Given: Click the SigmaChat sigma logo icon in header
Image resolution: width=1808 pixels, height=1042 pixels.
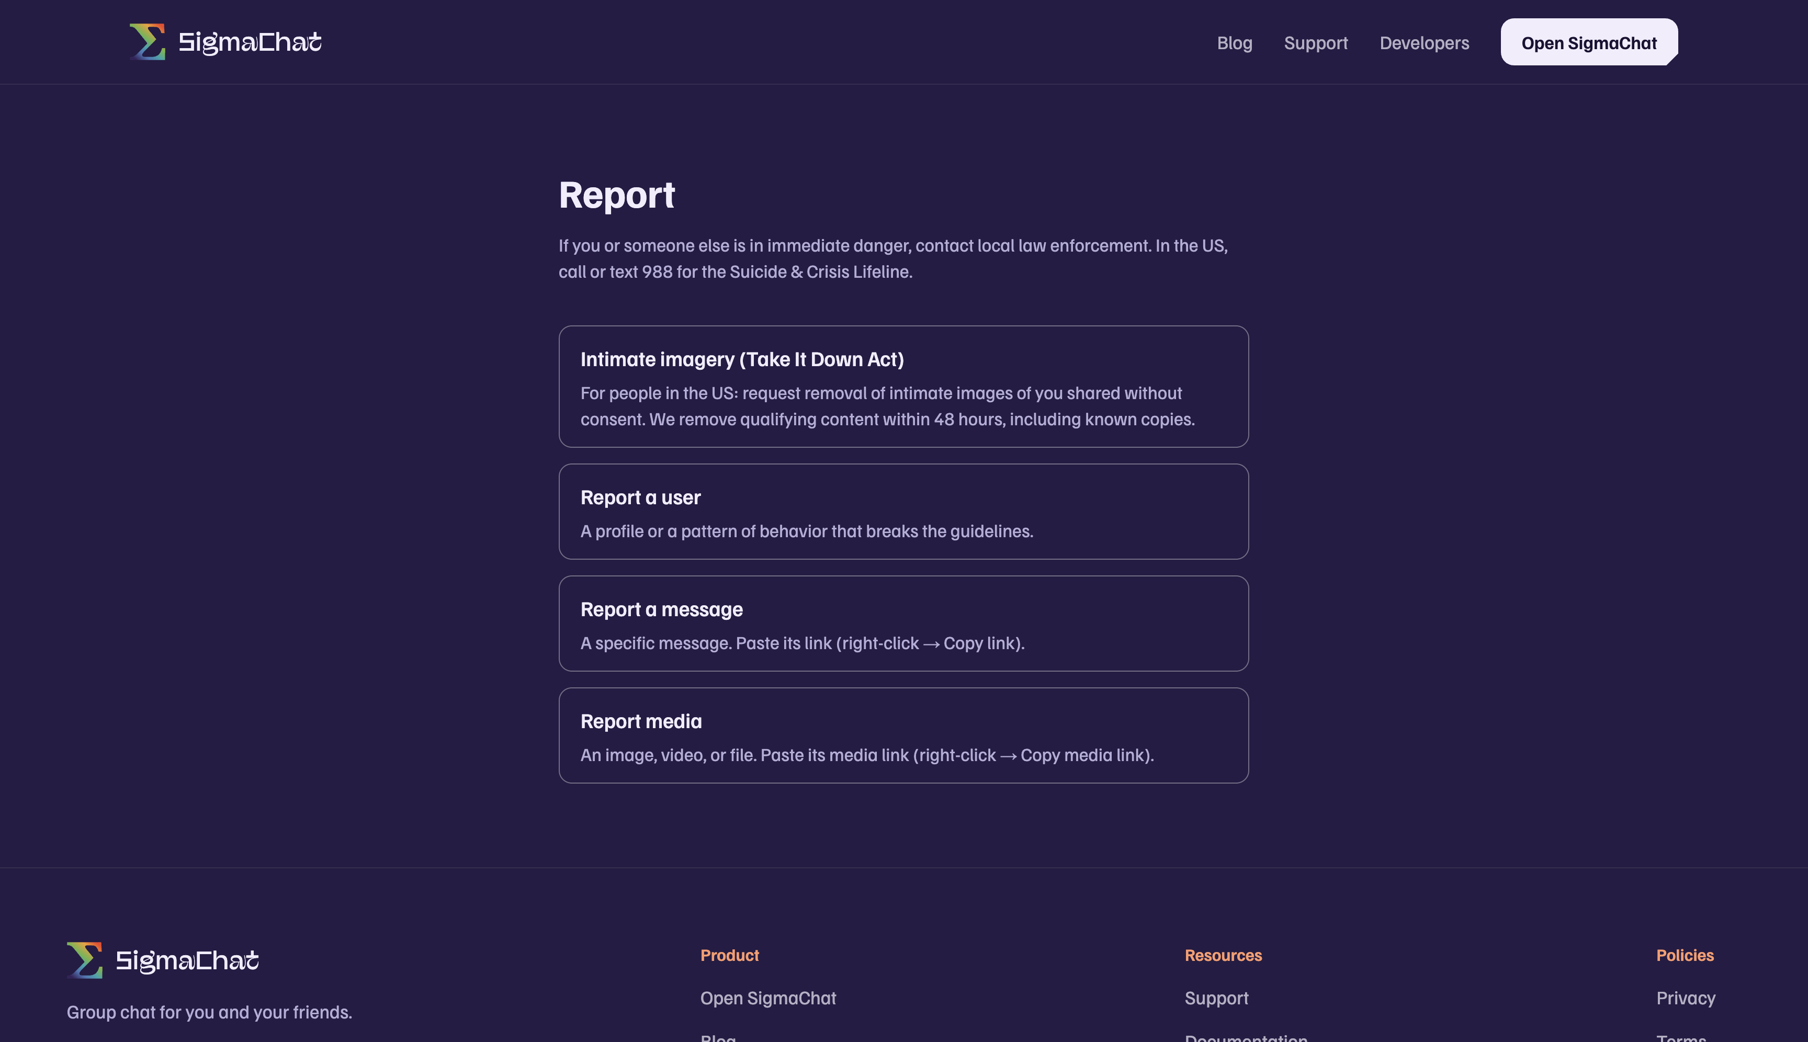Looking at the screenshot, I should pos(148,42).
